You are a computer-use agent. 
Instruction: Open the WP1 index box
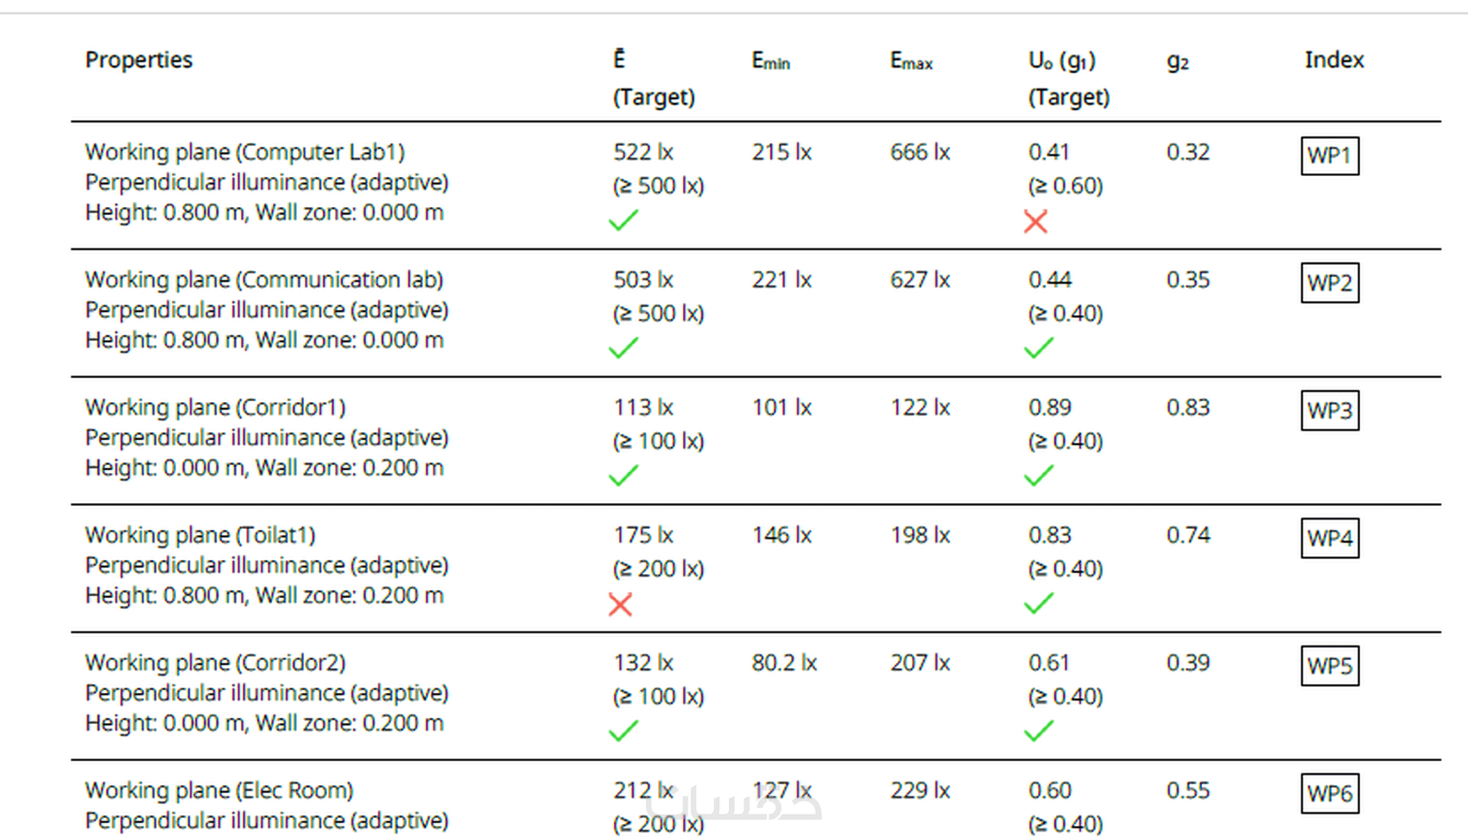[1329, 156]
